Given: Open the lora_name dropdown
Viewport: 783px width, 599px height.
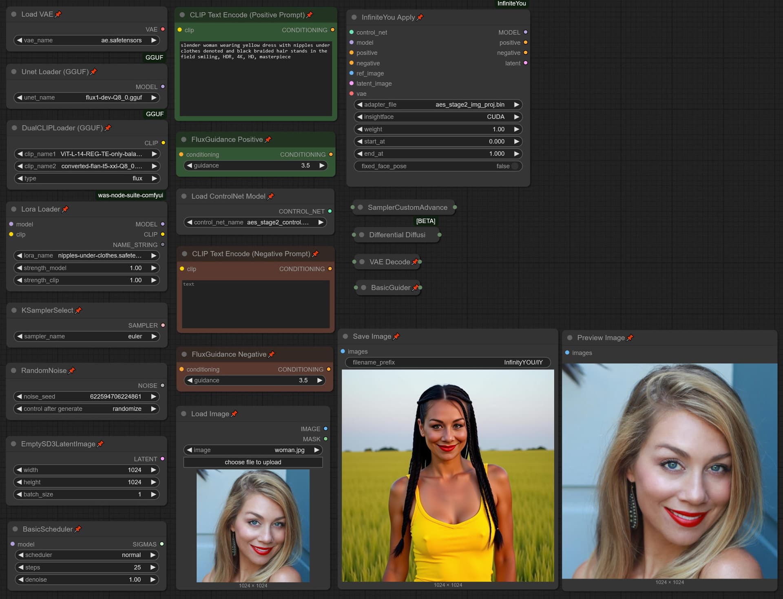Looking at the screenshot, I should 87,255.
